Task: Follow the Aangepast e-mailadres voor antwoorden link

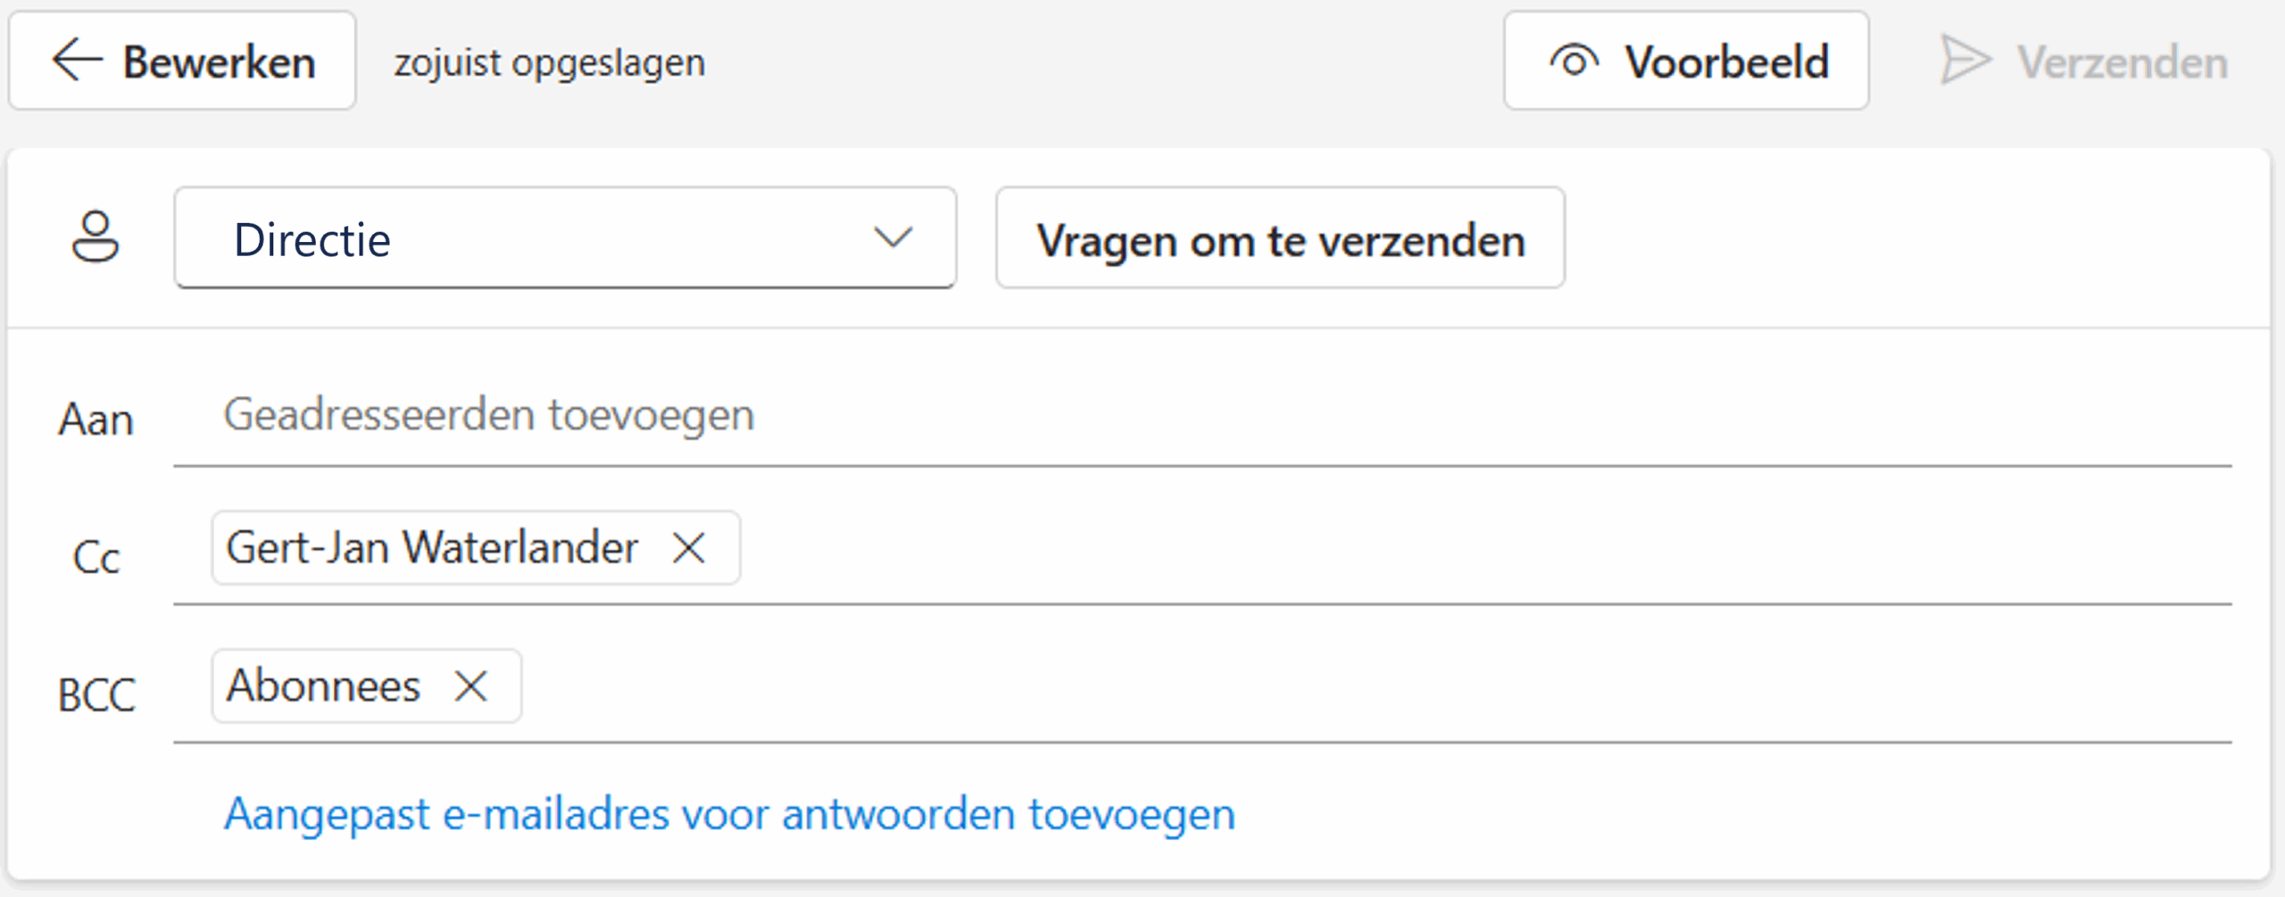Action: 728,814
